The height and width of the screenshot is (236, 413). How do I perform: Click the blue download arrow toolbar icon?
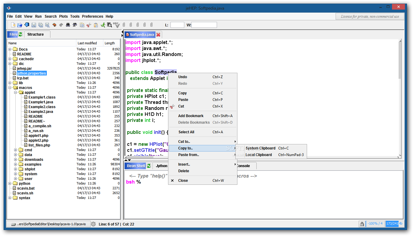coord(27,25)
